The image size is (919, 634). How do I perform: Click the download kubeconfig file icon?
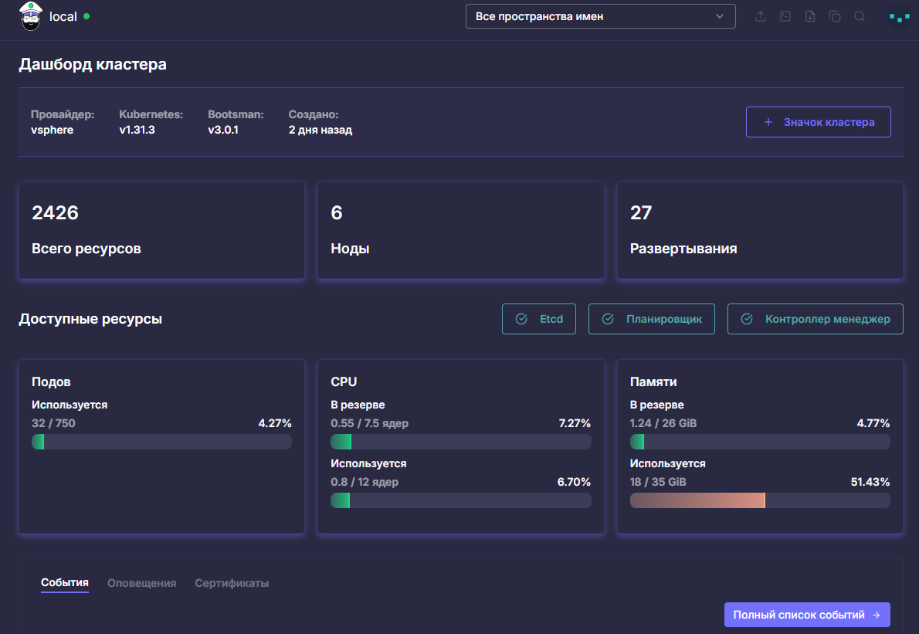tap(810, 16)
